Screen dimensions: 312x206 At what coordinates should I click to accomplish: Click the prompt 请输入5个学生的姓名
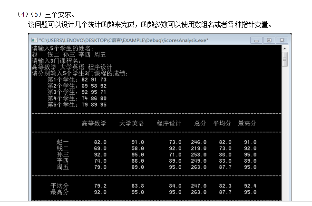click(x=62, y=49)
